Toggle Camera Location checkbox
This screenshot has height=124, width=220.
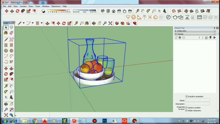point(186,107)
